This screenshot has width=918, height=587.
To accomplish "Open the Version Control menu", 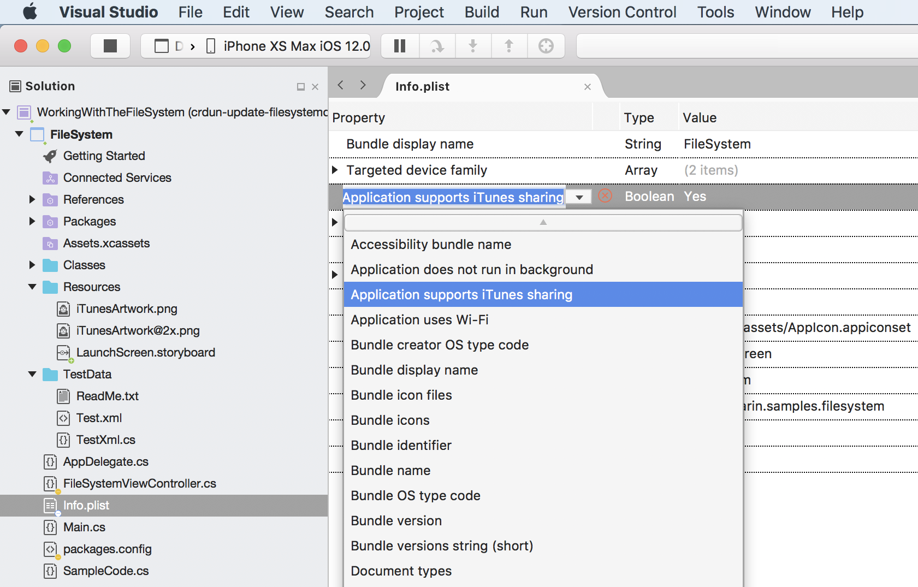I will point(622,12).
